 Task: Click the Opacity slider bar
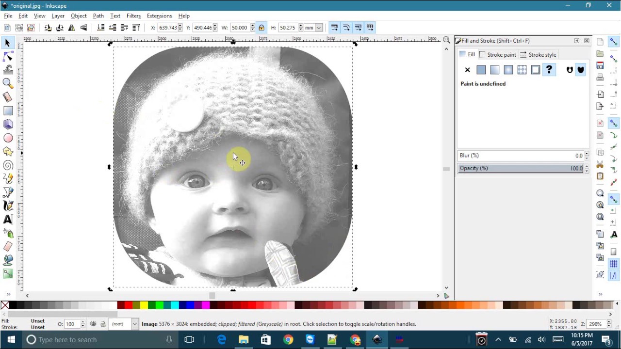pyautogui.click(x=521, y=168)
